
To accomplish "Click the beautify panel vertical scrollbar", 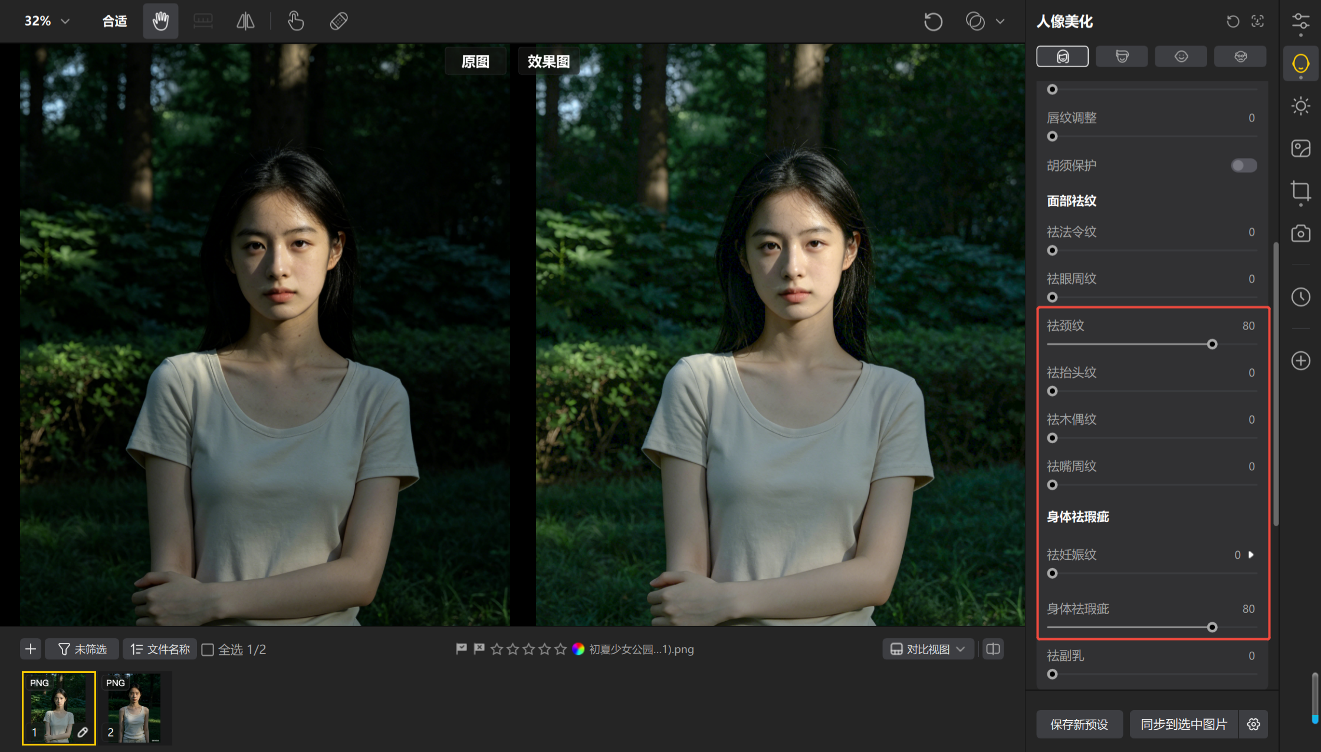I will (x=1276, y=383).
